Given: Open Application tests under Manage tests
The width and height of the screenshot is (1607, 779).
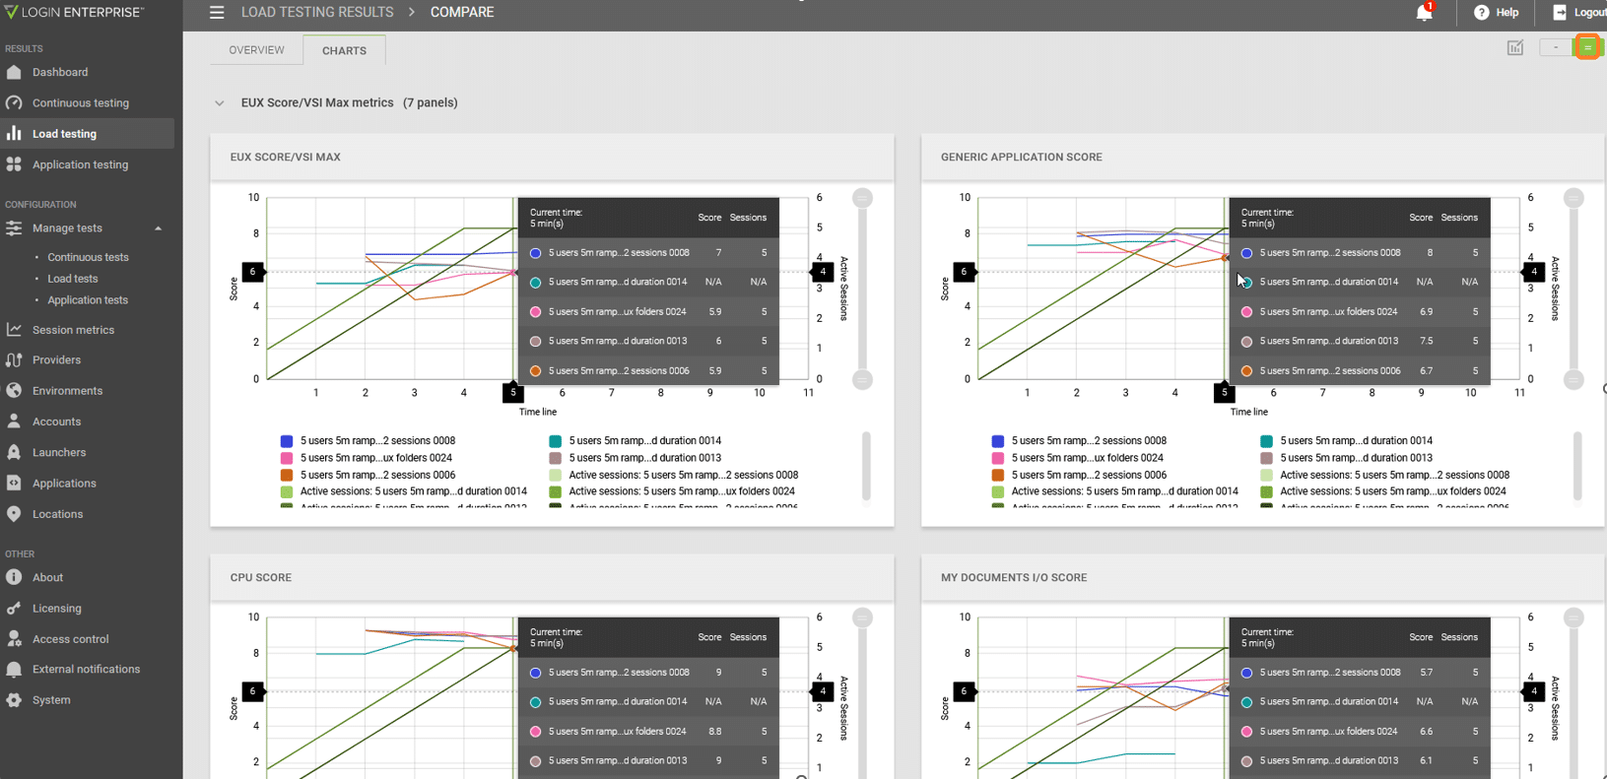Looking at the screenshot, I should point(88,300).
